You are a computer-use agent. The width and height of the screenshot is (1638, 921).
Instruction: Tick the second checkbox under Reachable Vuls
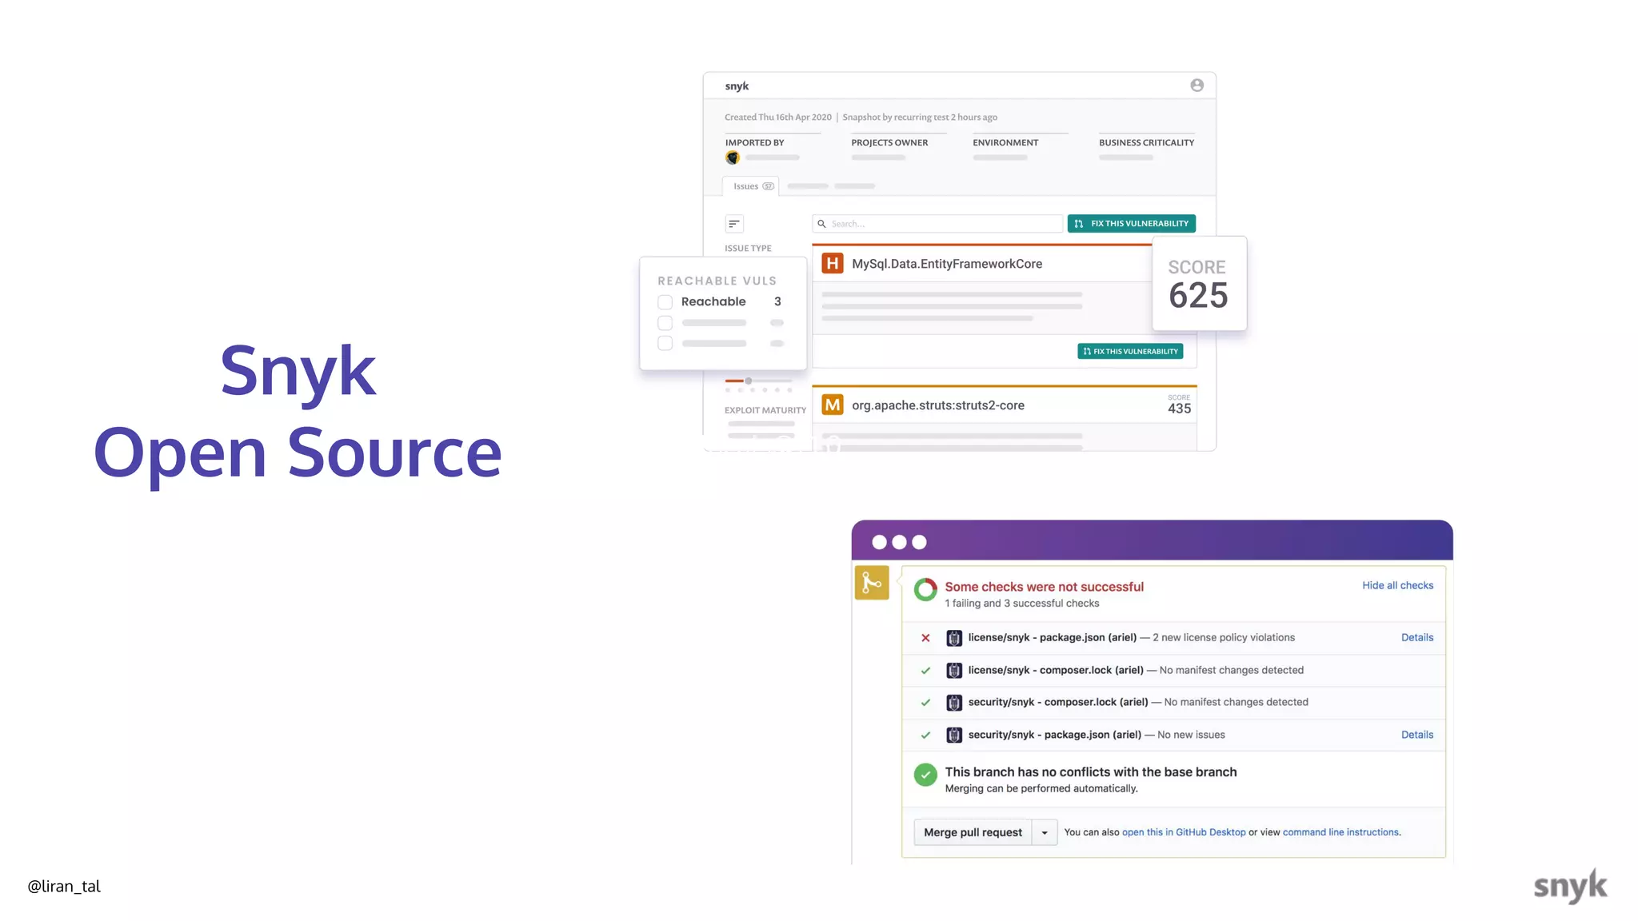[665, 323]
